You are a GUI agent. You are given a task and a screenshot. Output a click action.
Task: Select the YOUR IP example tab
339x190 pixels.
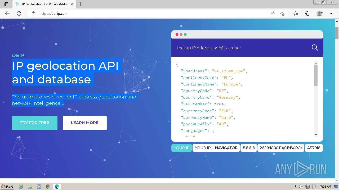tap(181, 148)
